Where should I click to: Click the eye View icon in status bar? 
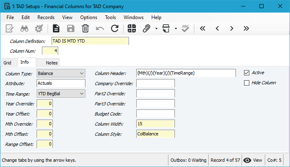[x=247, y=161]
